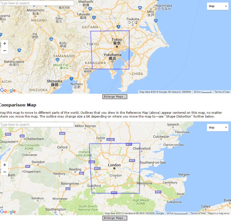
Task: Click Report a map error link
Action: click(x=219, y=213)
